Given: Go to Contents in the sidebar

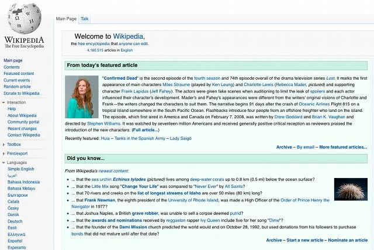Looking at the screenshot, I should click(x=12, y=67).
